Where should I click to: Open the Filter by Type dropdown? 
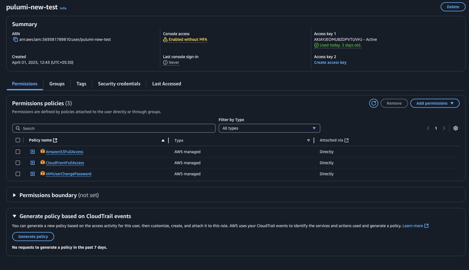[269, 128]
